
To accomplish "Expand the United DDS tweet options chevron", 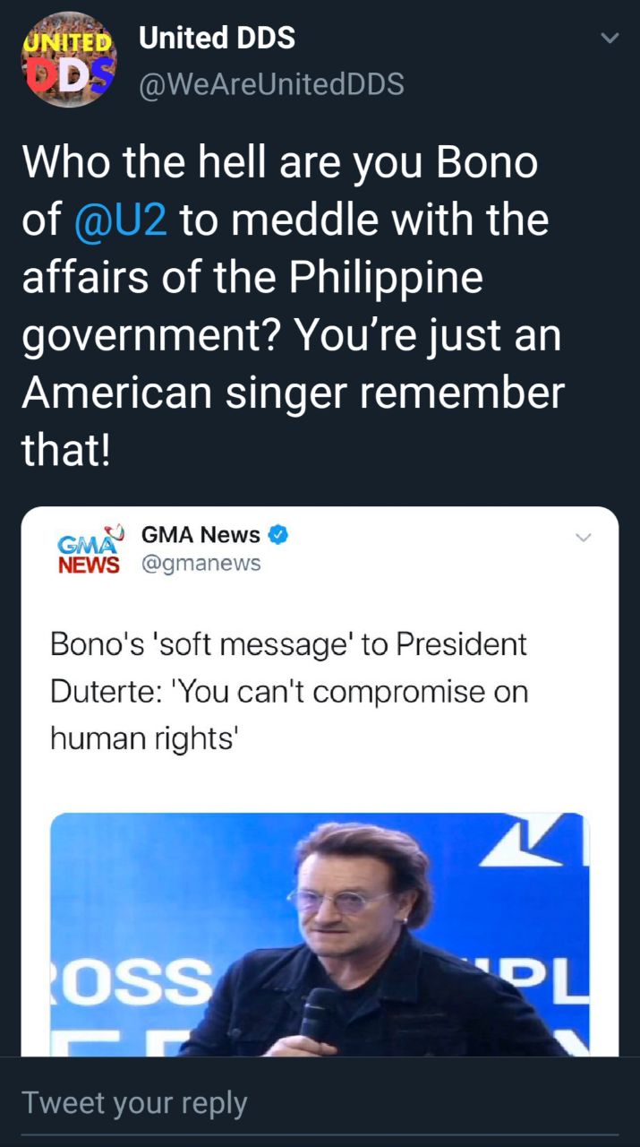I will click(x=609, y=39).
